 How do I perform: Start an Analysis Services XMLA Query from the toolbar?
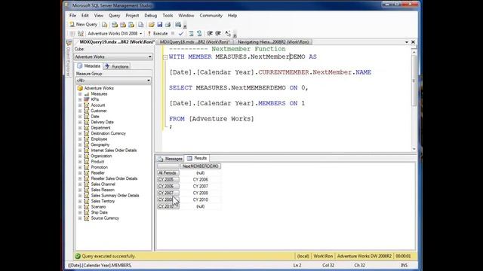click(131, 25)
